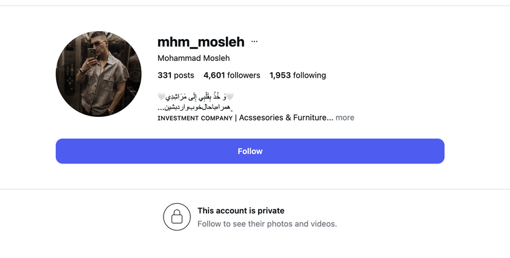Click the INVESTMENT COMPANY text in bio
Viewport: 510px width, 258px height.
point(195,118)
